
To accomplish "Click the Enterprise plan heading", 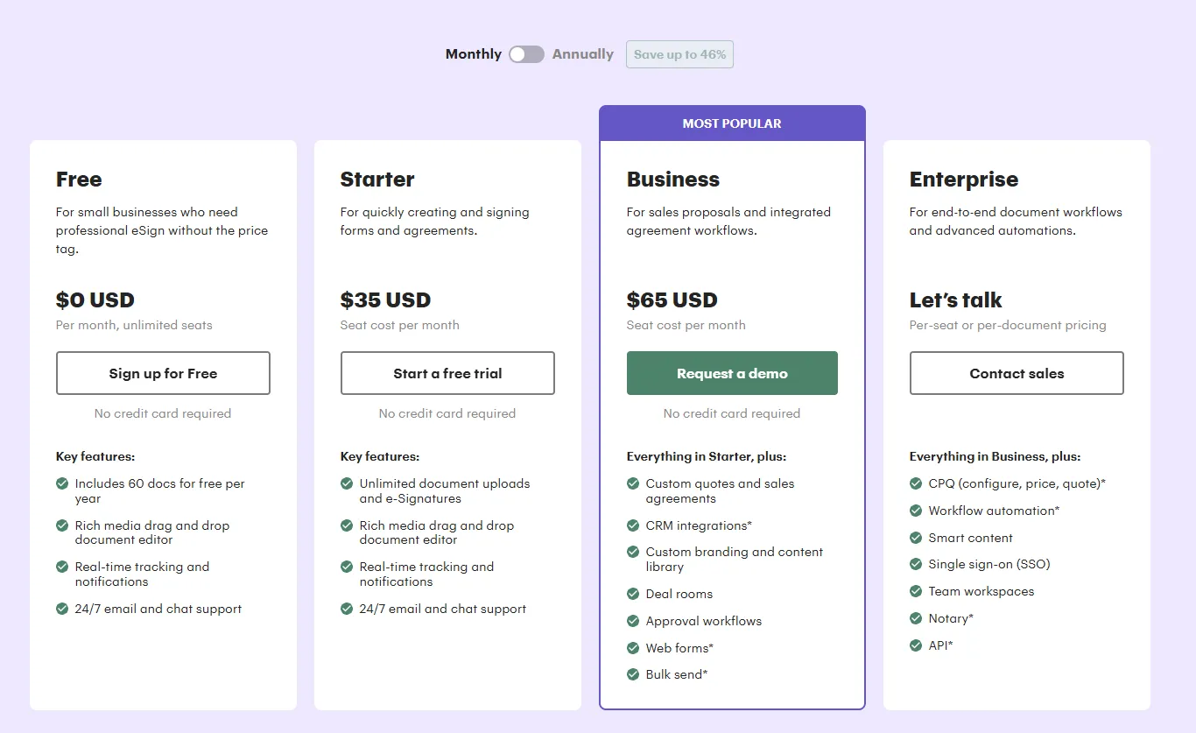I will pyautogui.click(x=964, y=180).
